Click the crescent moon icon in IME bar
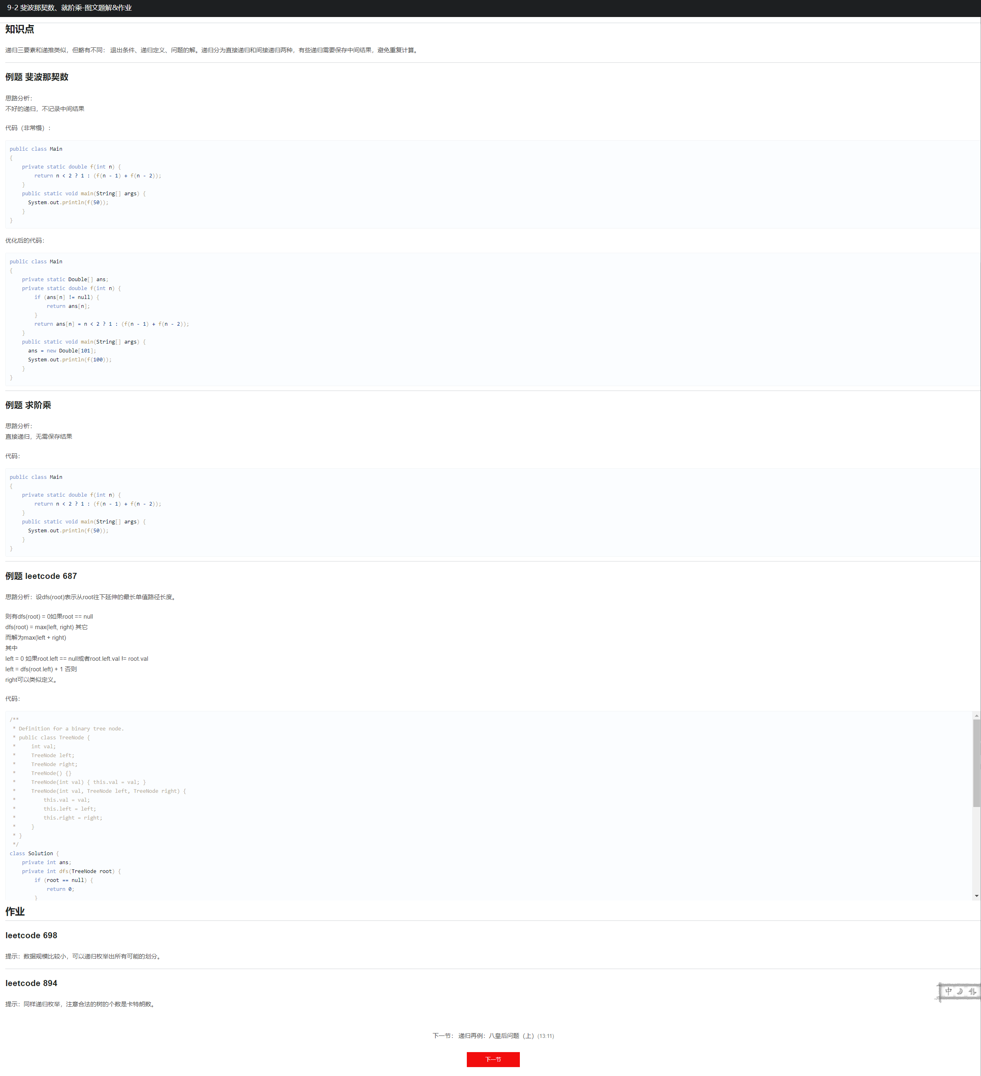Image resolution: width=981 pixels, height=1076 pixels. click(x=960, y=991)
